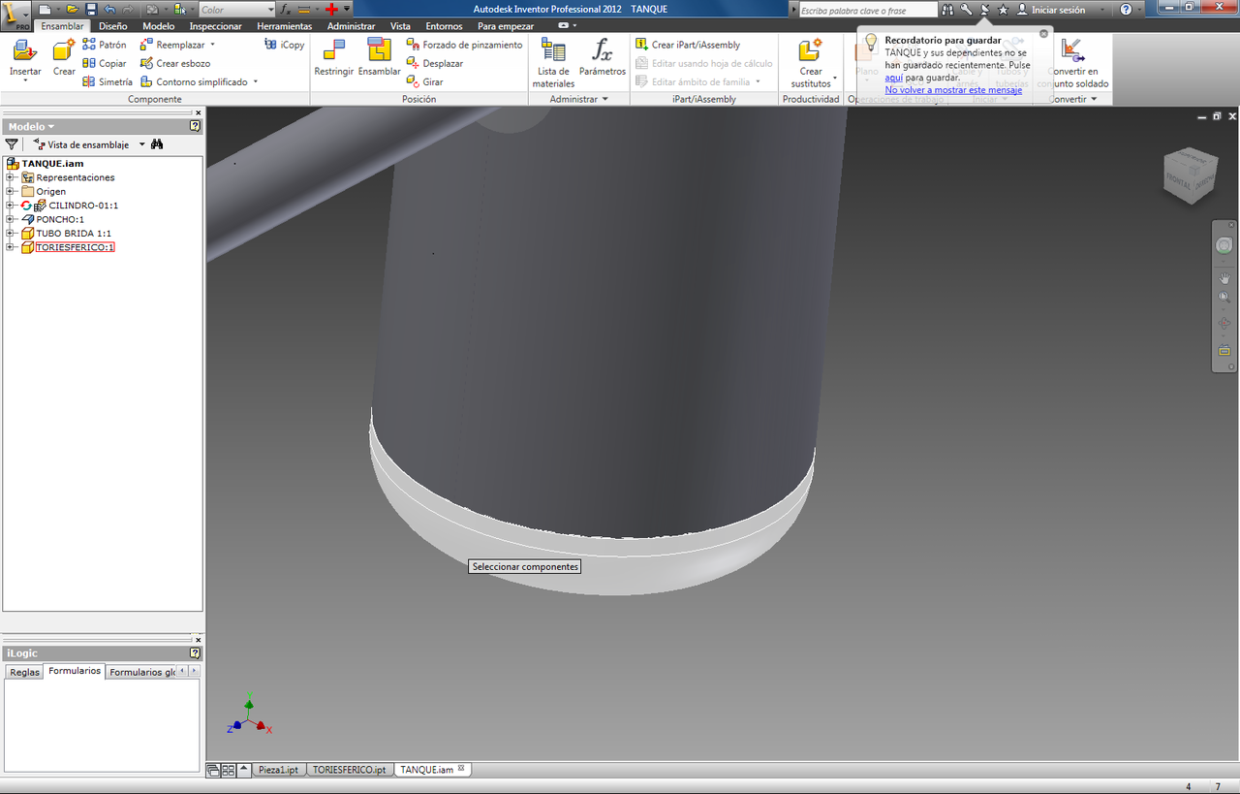Image resolution: width=1240 pixels, height=794 pixels.
Task: Expand the Origen tree node
Action: click(x=10, y=191)
